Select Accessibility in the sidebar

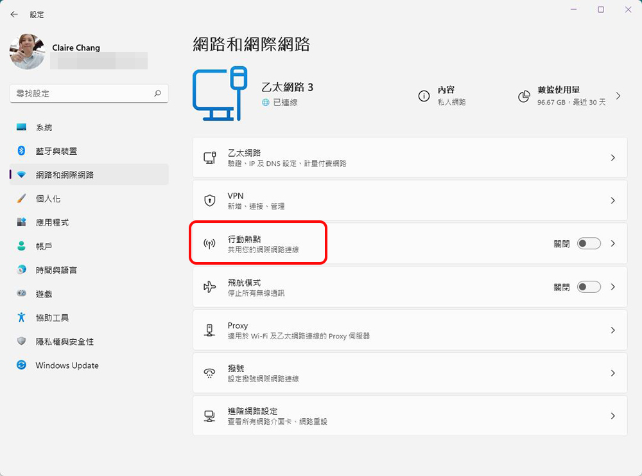(x=52, y=318)
